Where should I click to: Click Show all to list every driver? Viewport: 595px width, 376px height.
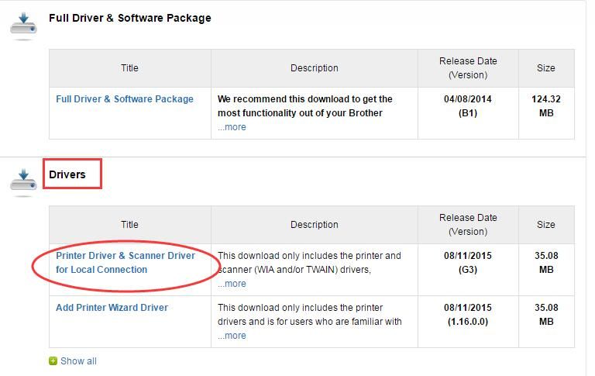(x=78, y=361)
